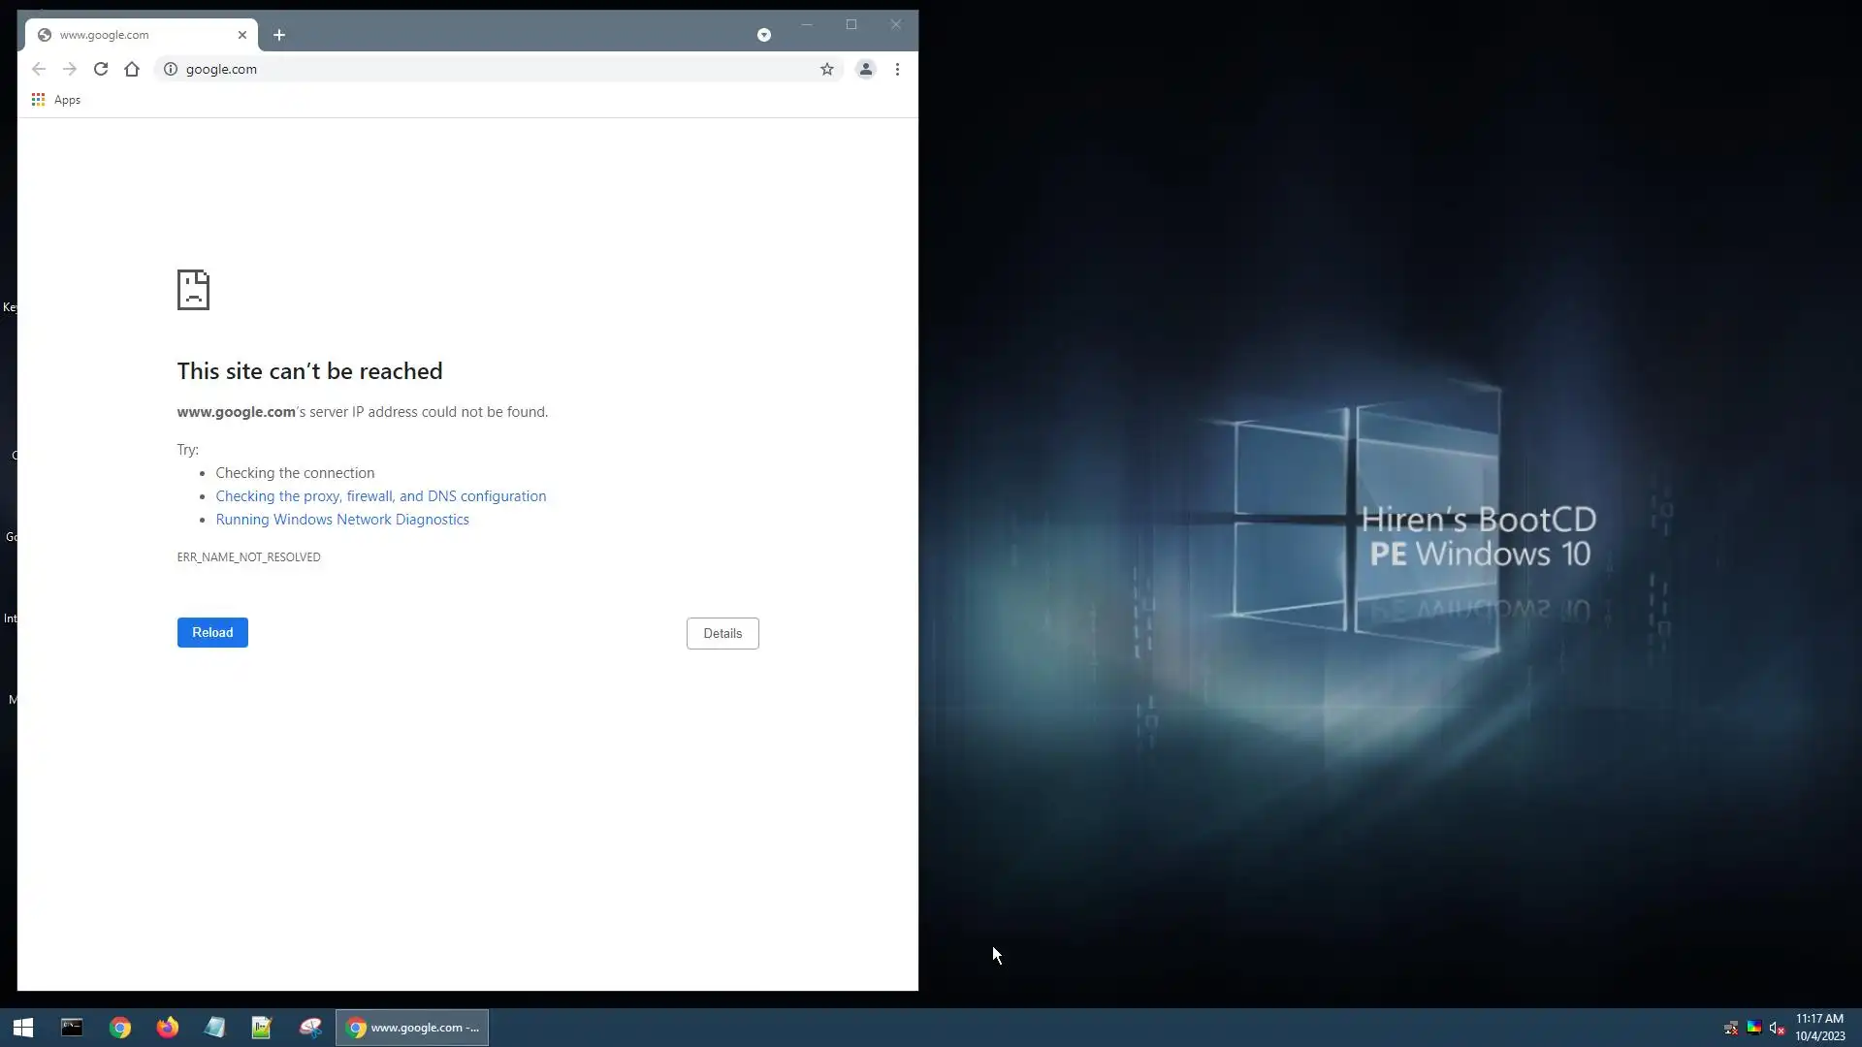
Task: Click the Home icon in Chrome
Action: pyautogui.click(x=132, y=69)
